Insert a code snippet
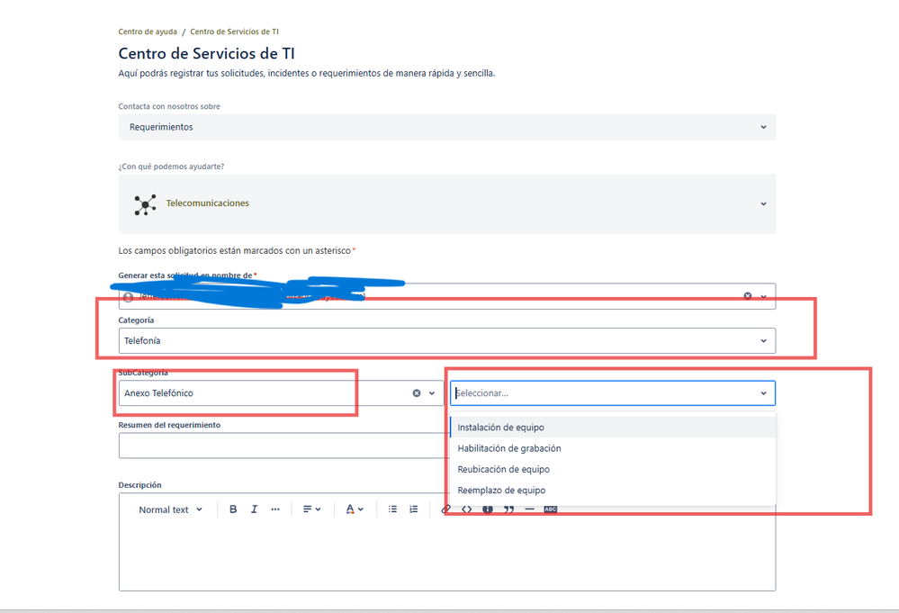899x613 pixels. 467,509
